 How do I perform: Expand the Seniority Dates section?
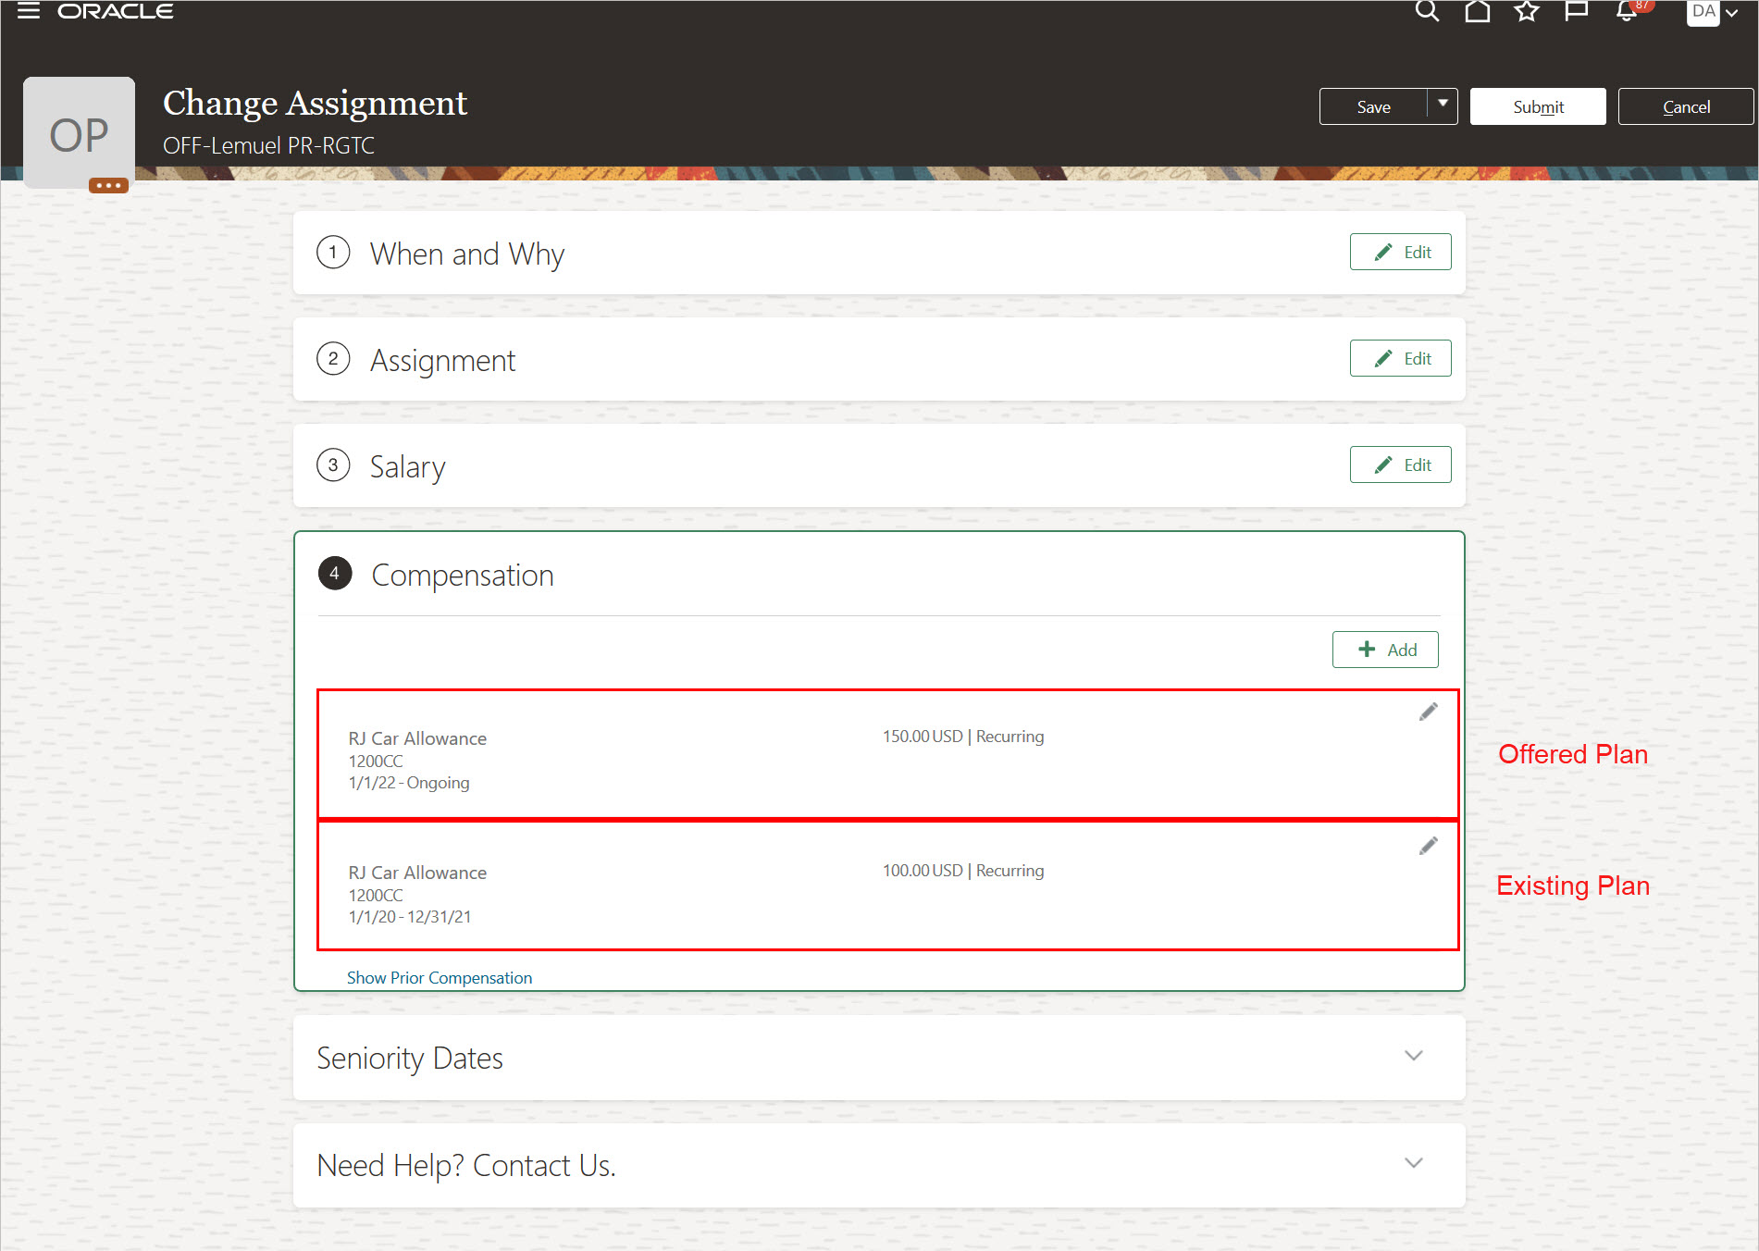pos(1413,1056)
